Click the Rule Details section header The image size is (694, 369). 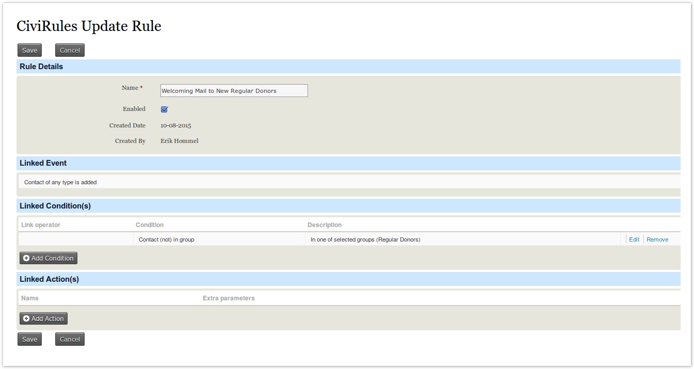coord(41,67)
